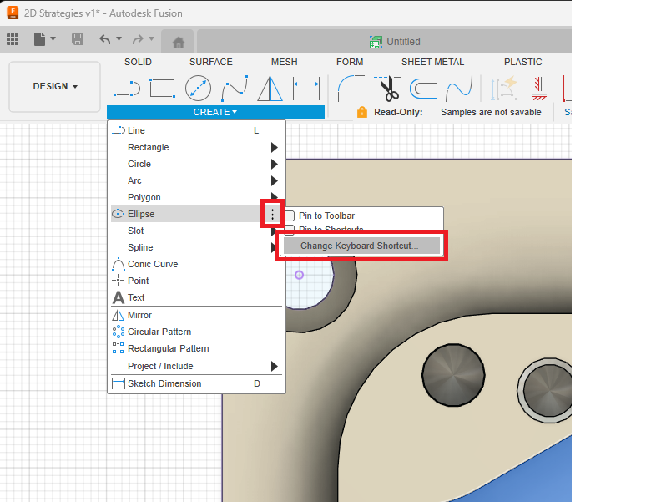The width and height of the screenshot is (646, 502).
Task: Click the purple sketch point circle
Action: point(299,275)
